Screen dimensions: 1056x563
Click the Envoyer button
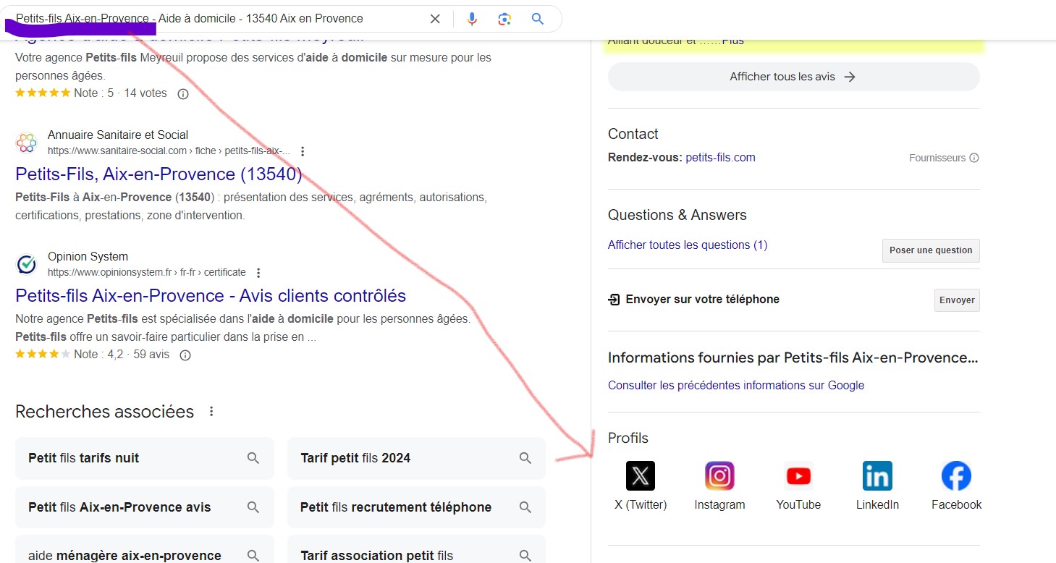point(957,300)
